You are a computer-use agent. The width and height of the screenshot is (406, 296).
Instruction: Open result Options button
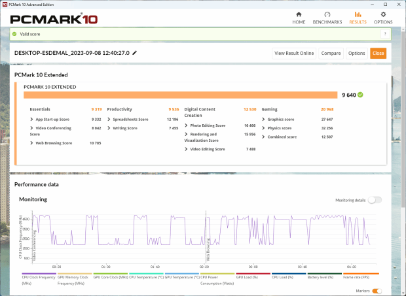[356, 53]
